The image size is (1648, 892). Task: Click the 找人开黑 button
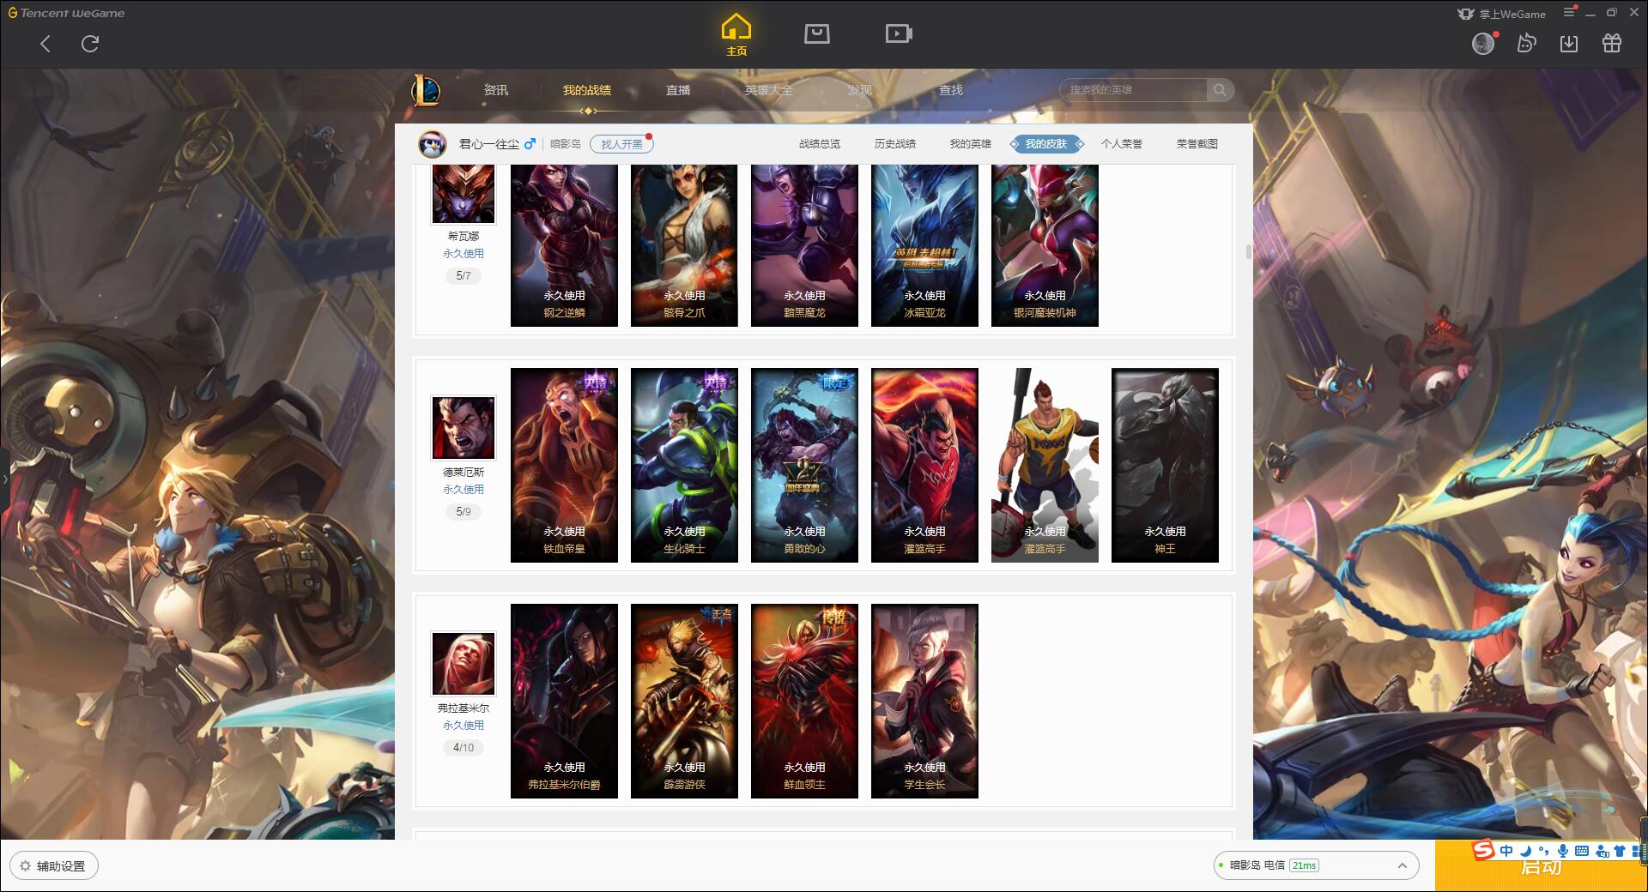(x=621, y=144)
